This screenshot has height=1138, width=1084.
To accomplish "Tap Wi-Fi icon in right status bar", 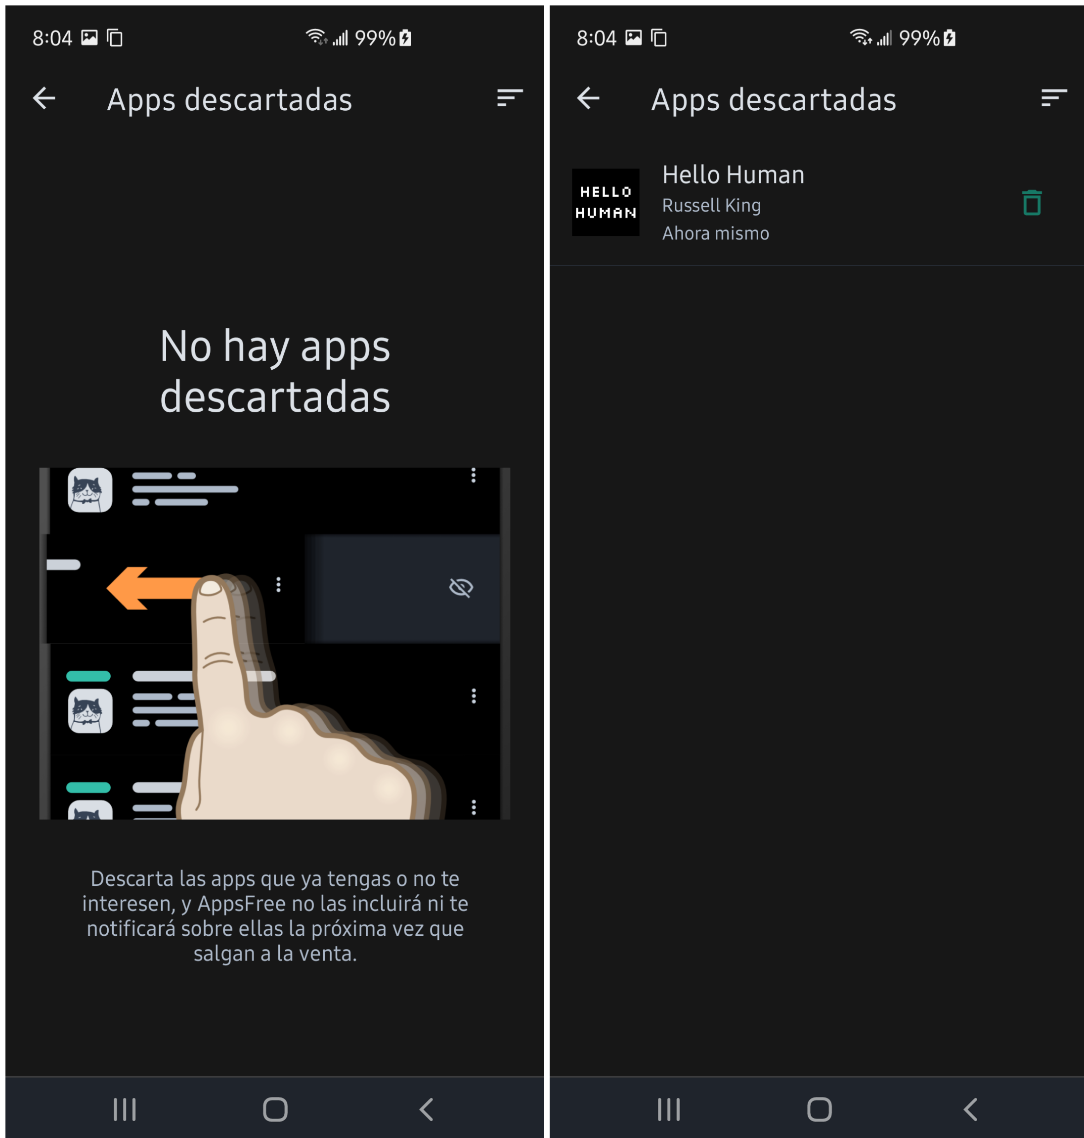I will coord(861,37).
